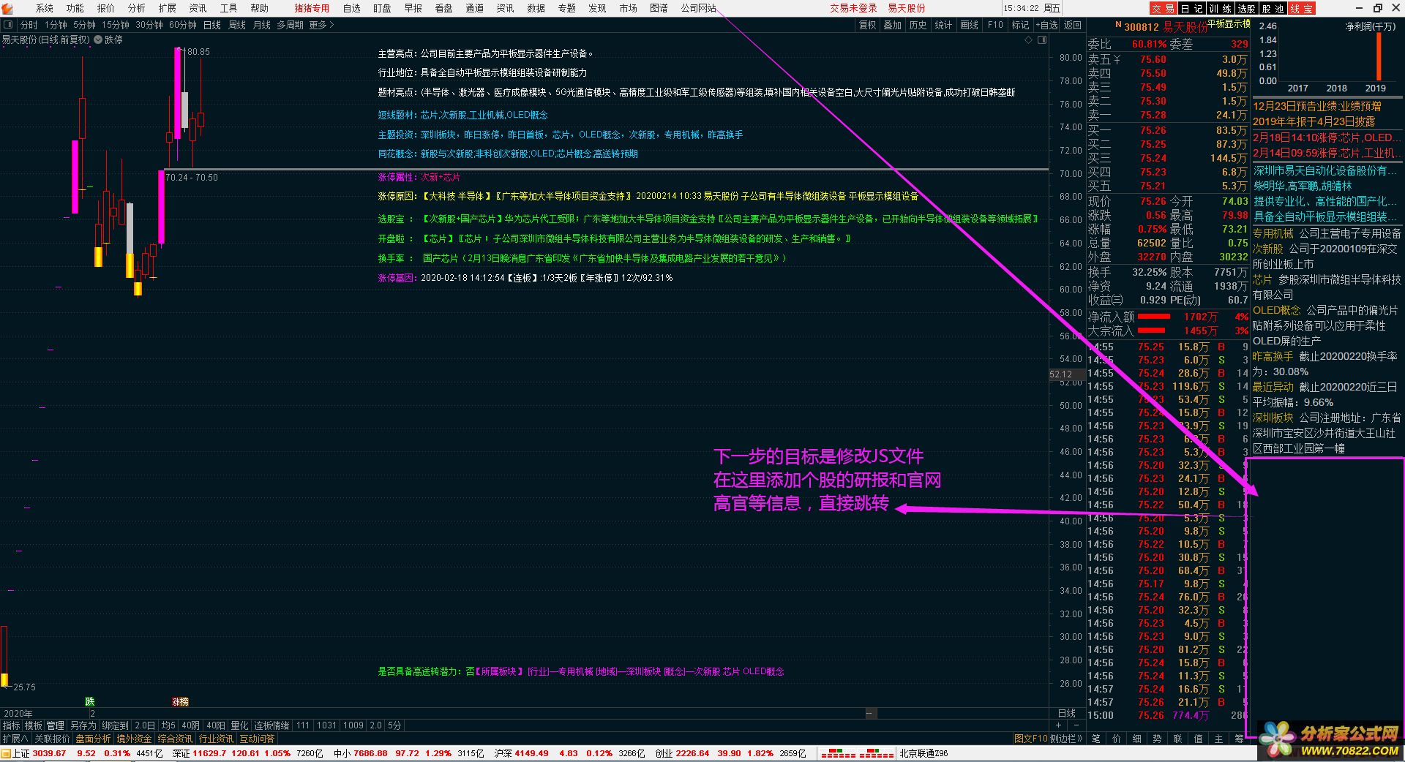Open F10 company info
This screenshot has width=1405, height=762.
point(995,25)
